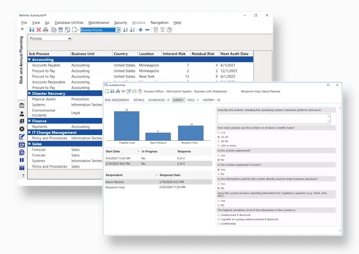Open the Maintenance menu
This screenshot has height=254, width=359.
[98, 23]
